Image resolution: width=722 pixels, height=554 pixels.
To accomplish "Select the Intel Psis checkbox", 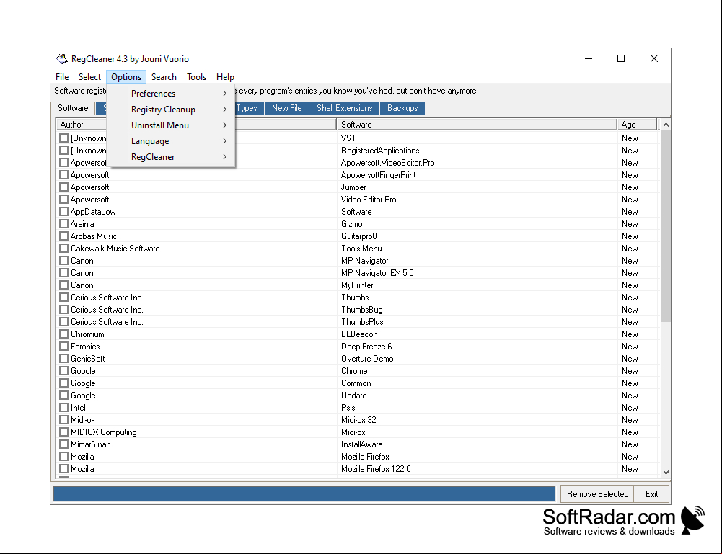I will 64,408.
